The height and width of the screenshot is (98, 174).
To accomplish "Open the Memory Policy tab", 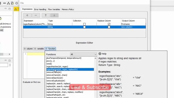I will coord(68,10).
